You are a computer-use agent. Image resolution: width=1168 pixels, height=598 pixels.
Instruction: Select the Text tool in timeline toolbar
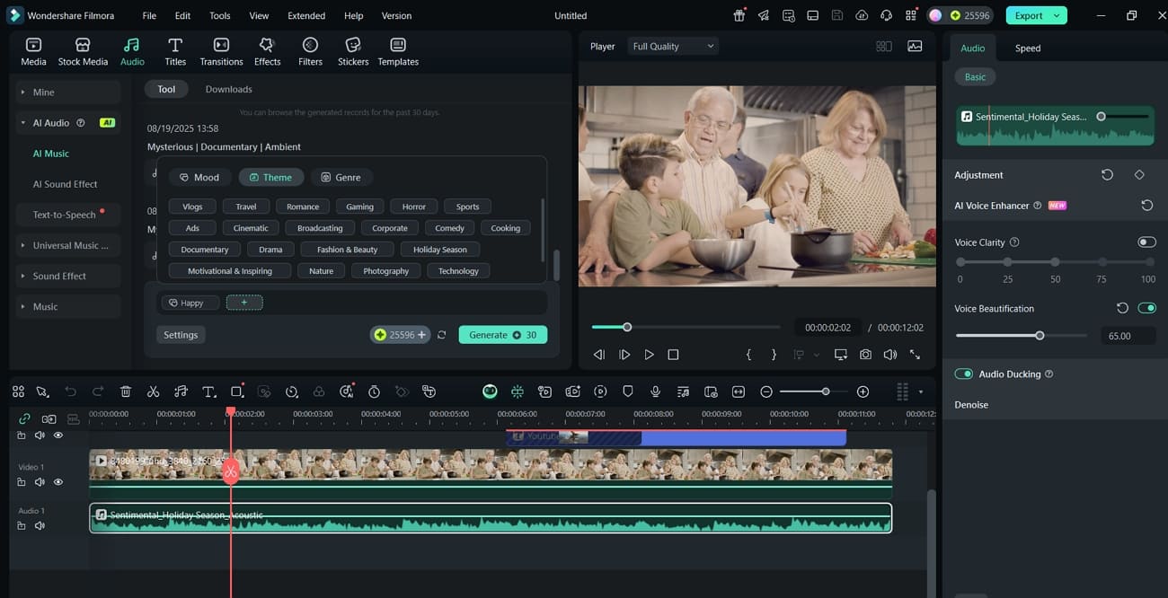coord(208,391)
